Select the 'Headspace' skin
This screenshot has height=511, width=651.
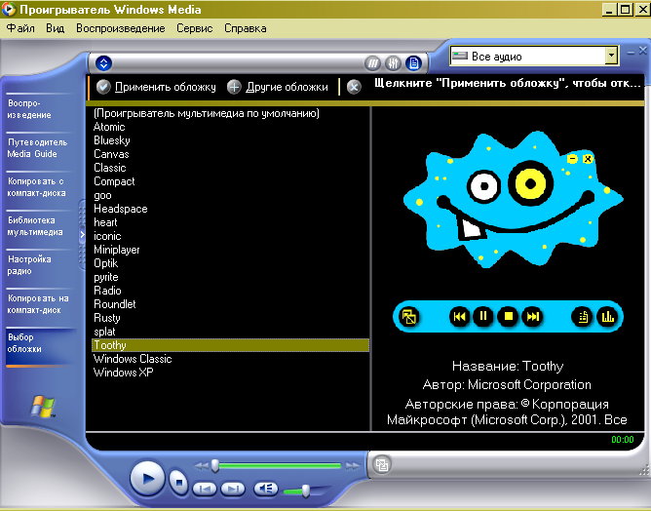[230, 209]
